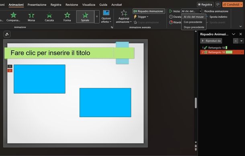Apply the Comparsa animation effect

[x=13, y=17]
